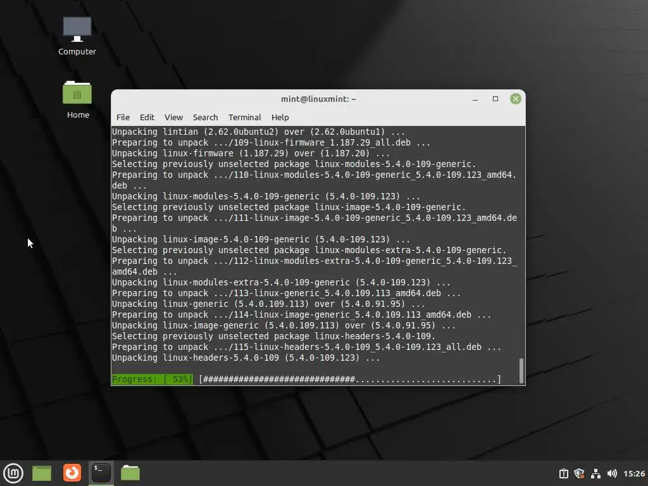Screen dimensions: 648x486
Task: Launch Firefox from the taskbar
Action: coord(72,473)
